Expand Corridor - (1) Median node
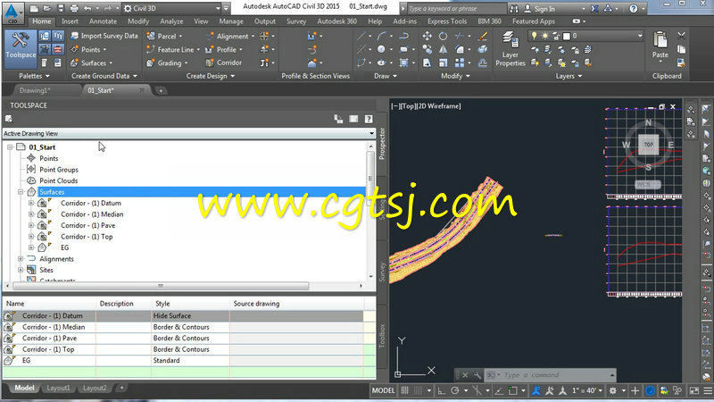This screenshot has height=402, width=714. (31, 214)
